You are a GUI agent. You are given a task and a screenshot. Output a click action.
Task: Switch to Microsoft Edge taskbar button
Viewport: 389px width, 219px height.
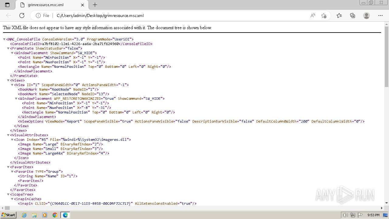(65, 215)
